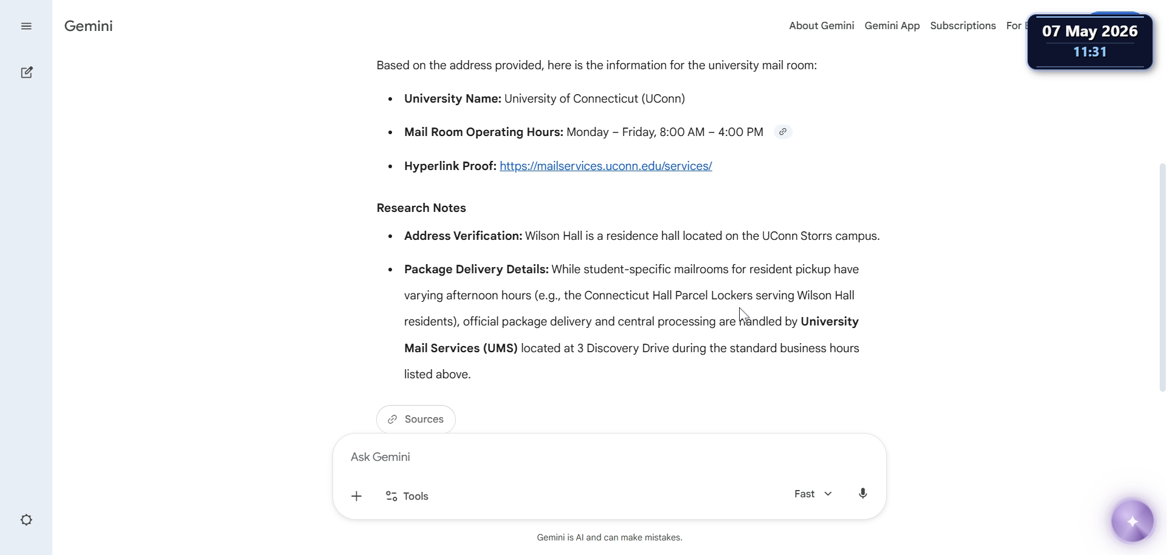Open the hamburger main menu
The image size is (1167, 555).
[26, 26]
